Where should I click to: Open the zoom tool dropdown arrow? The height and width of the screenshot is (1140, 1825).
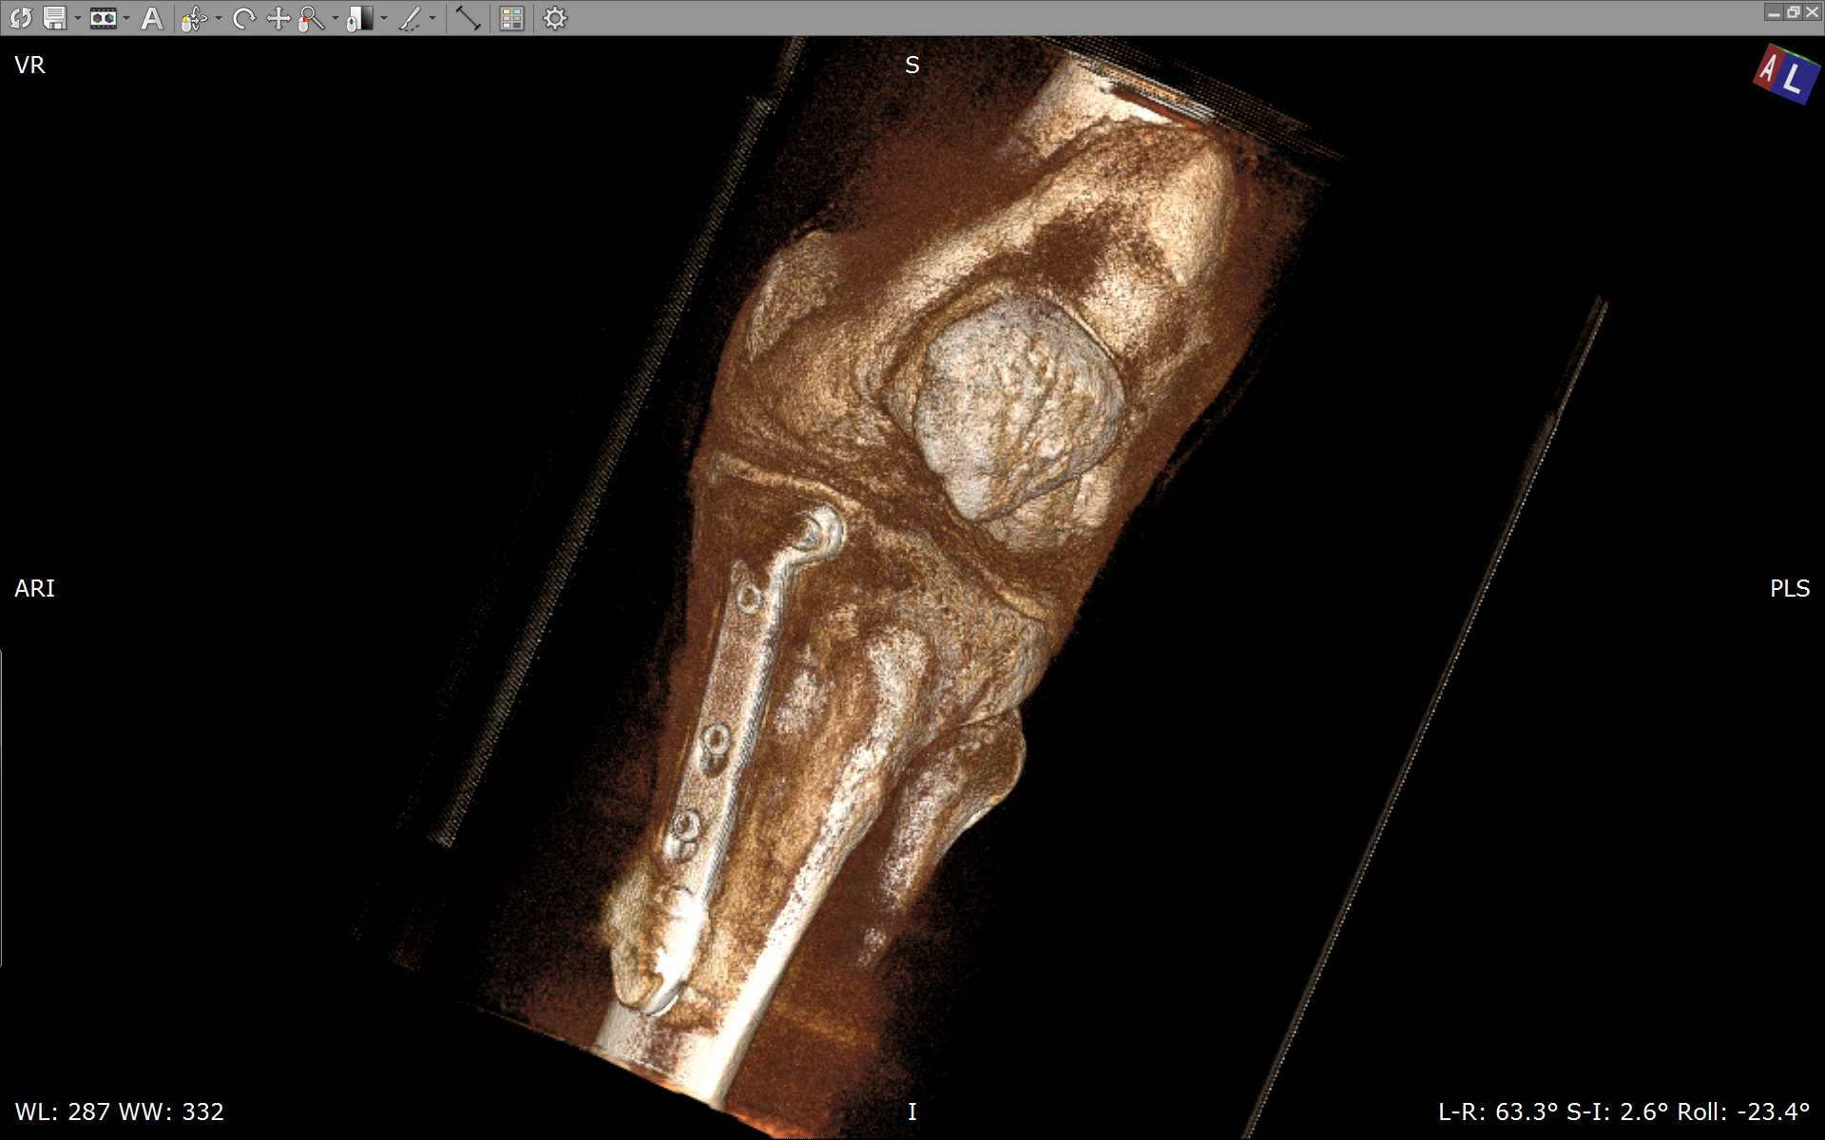(x=336, y=18)
